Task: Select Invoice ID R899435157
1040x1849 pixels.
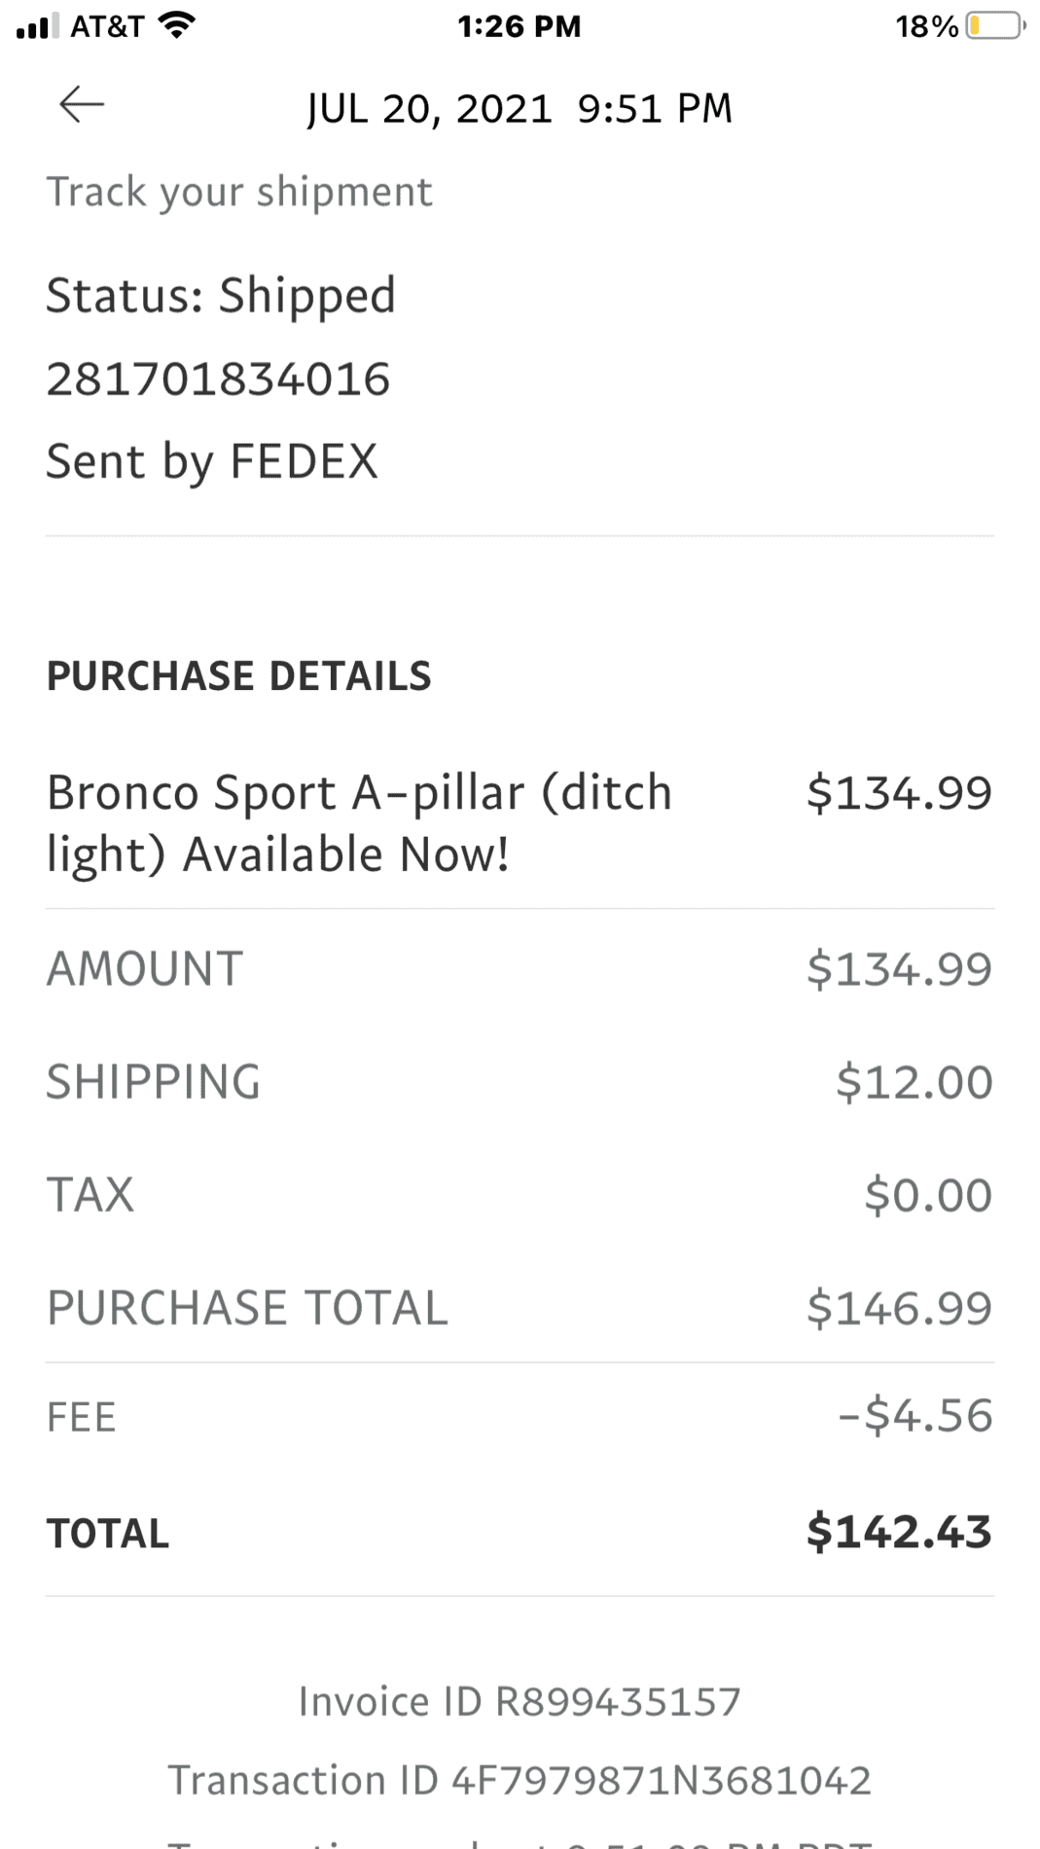Action: pyautogui.click(x=520, y=1701)
